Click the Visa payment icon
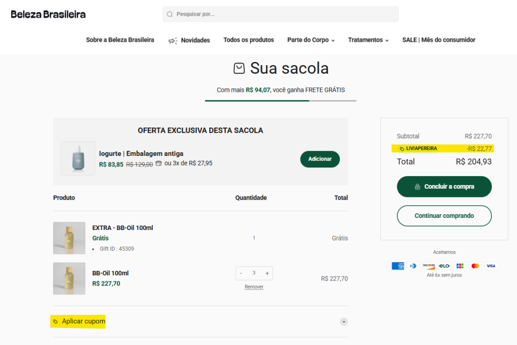517x345 pixels. [491, 266]
